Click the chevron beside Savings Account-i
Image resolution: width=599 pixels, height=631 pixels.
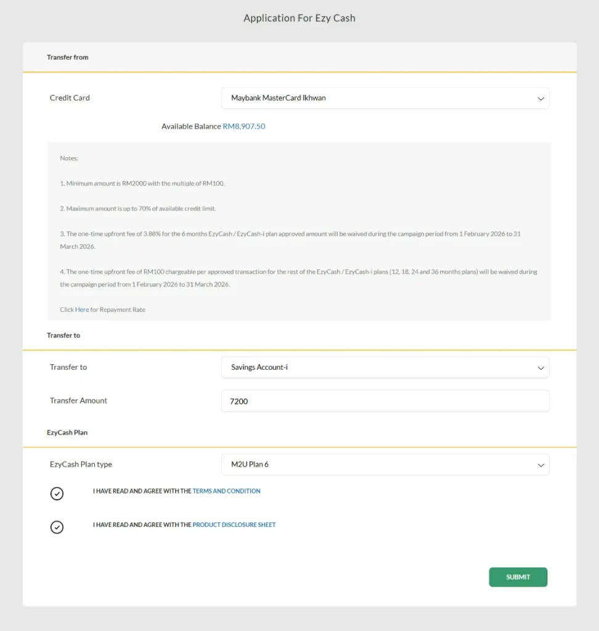coord(540,367)
